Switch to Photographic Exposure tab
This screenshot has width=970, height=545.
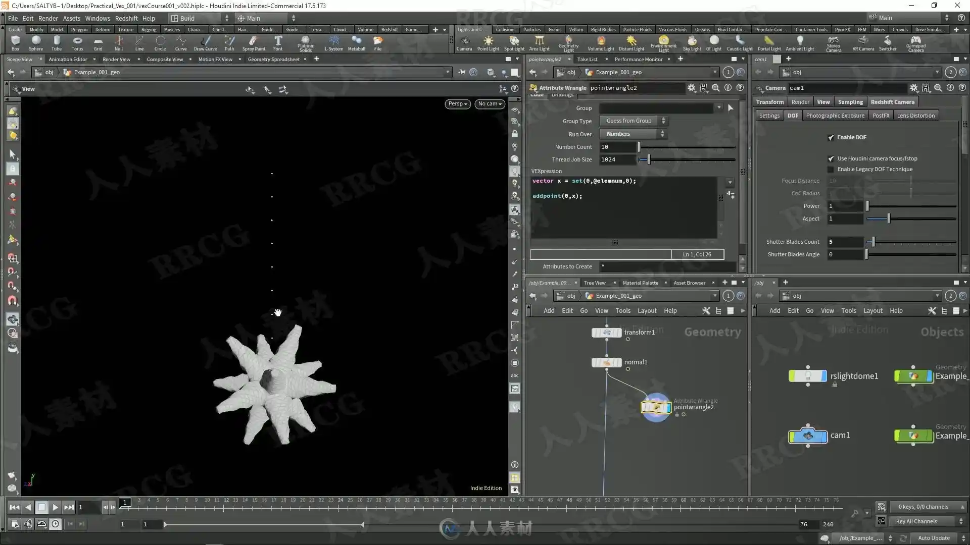835,116
